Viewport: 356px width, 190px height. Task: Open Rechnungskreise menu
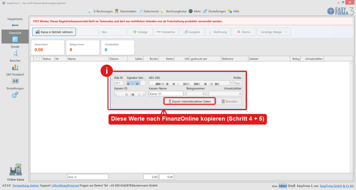[x=174, y=11]
